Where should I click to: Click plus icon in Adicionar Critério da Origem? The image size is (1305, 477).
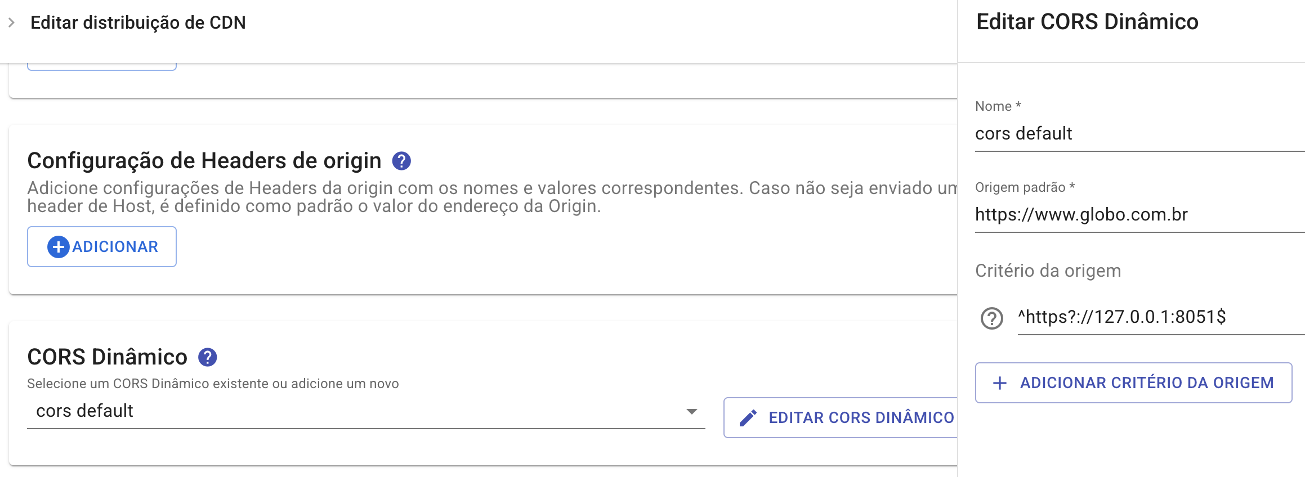tap(1000, 383)
